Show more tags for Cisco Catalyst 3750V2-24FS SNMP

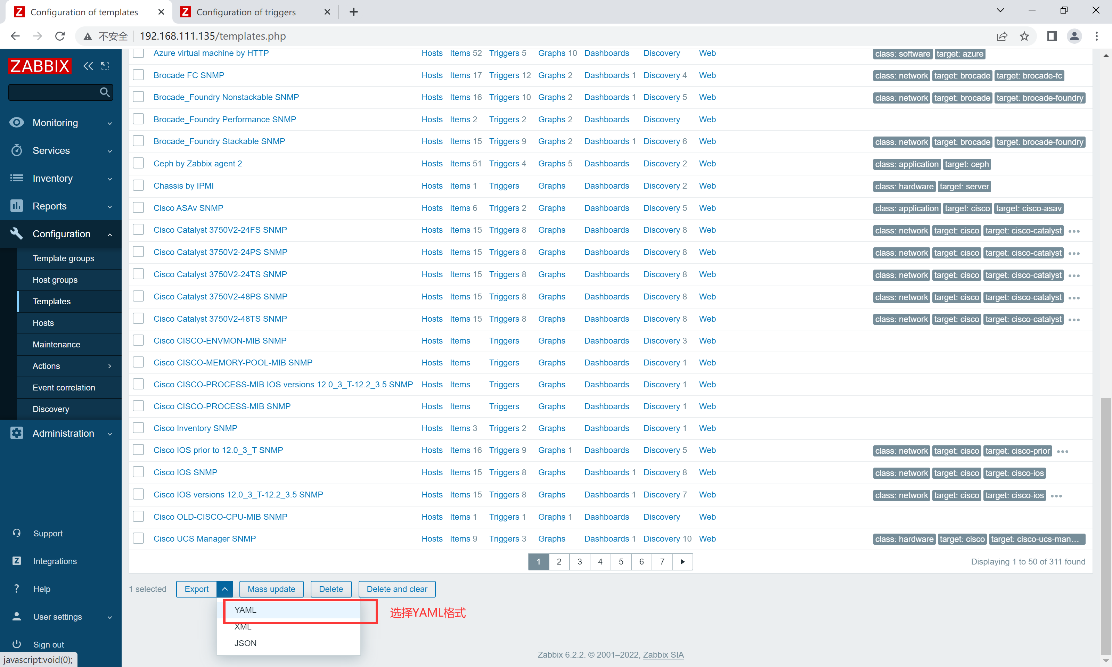coord(1074,231)
